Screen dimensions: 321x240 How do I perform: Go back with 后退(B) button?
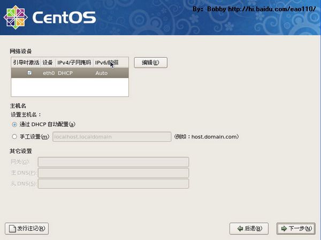pyautogui.click(x=249, y=229)
